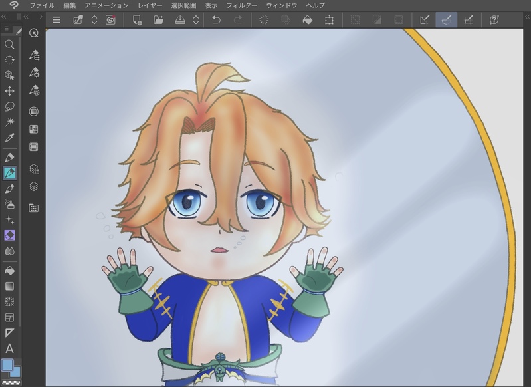
Task: Toggle Snap to Grid
Action: click(469, 20)
